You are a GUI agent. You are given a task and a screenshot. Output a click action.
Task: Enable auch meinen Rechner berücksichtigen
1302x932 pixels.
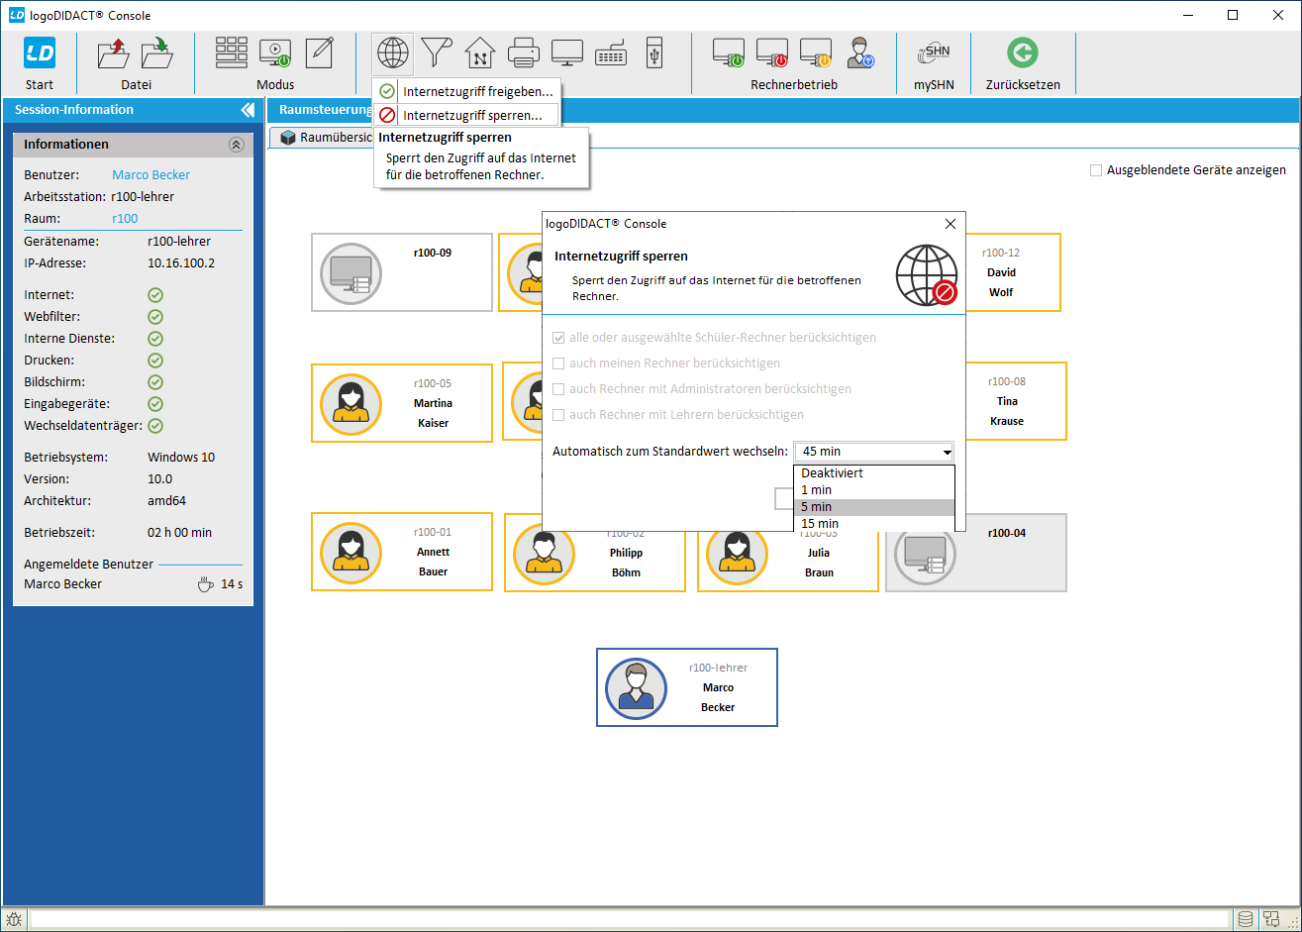[558, 363]
